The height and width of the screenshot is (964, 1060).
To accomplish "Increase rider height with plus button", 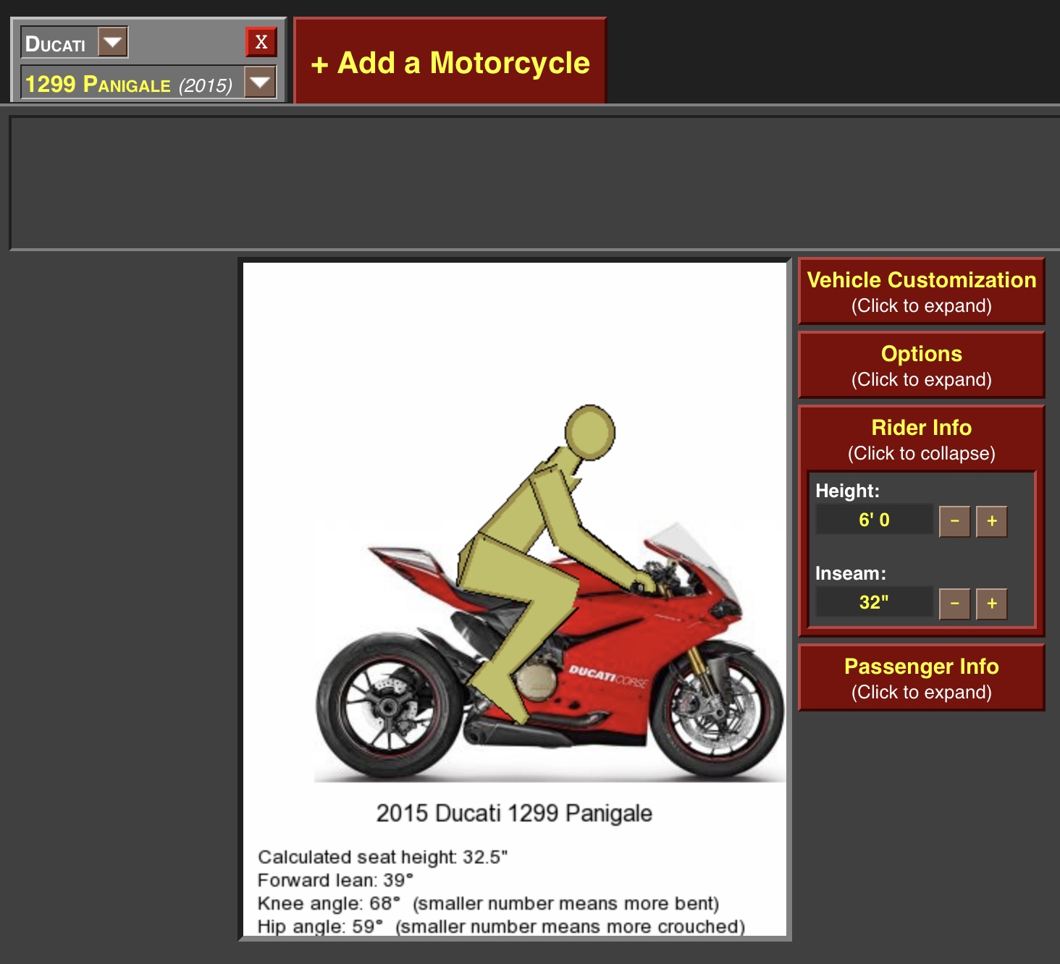I will 991,521.
